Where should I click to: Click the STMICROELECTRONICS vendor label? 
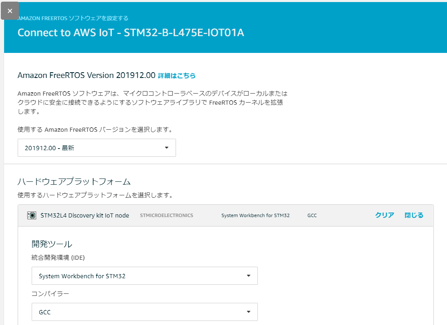pos(167,215)
